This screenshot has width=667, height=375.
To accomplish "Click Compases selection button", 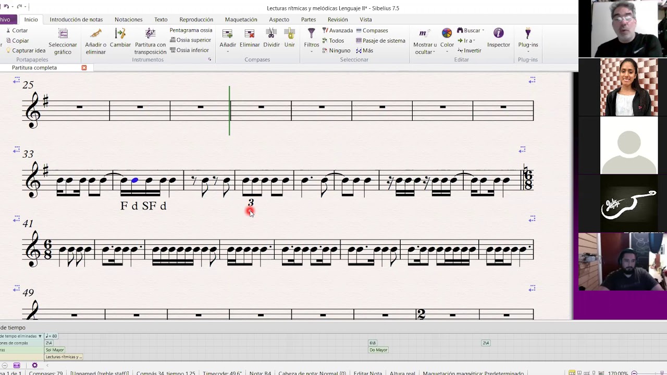I will click(x=372, y=31).
